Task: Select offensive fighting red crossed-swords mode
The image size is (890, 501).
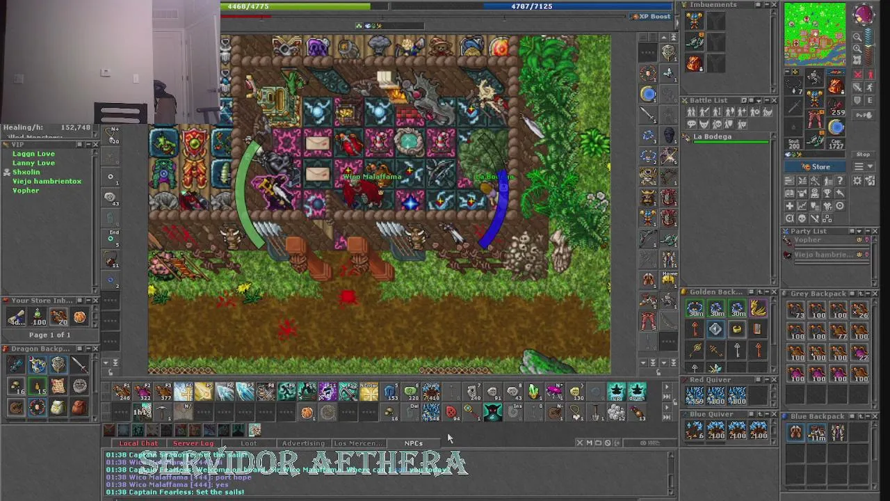Action: [857, 74]
